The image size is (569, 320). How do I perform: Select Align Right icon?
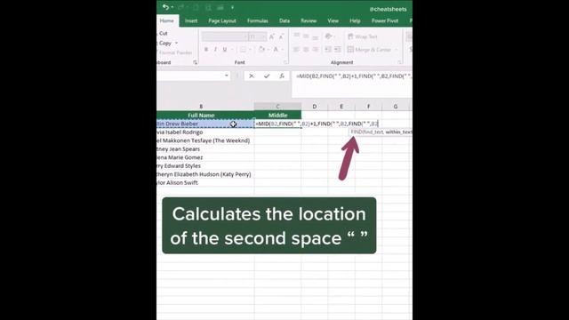coord(316,50)
